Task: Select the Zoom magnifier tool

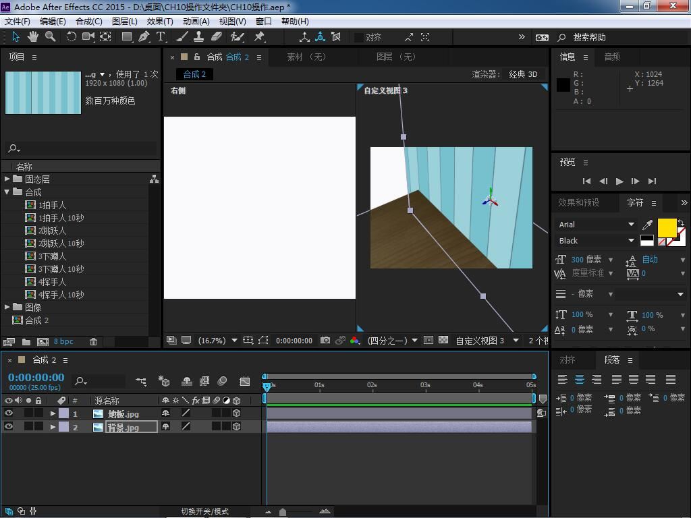Action: tap(50, 37)
